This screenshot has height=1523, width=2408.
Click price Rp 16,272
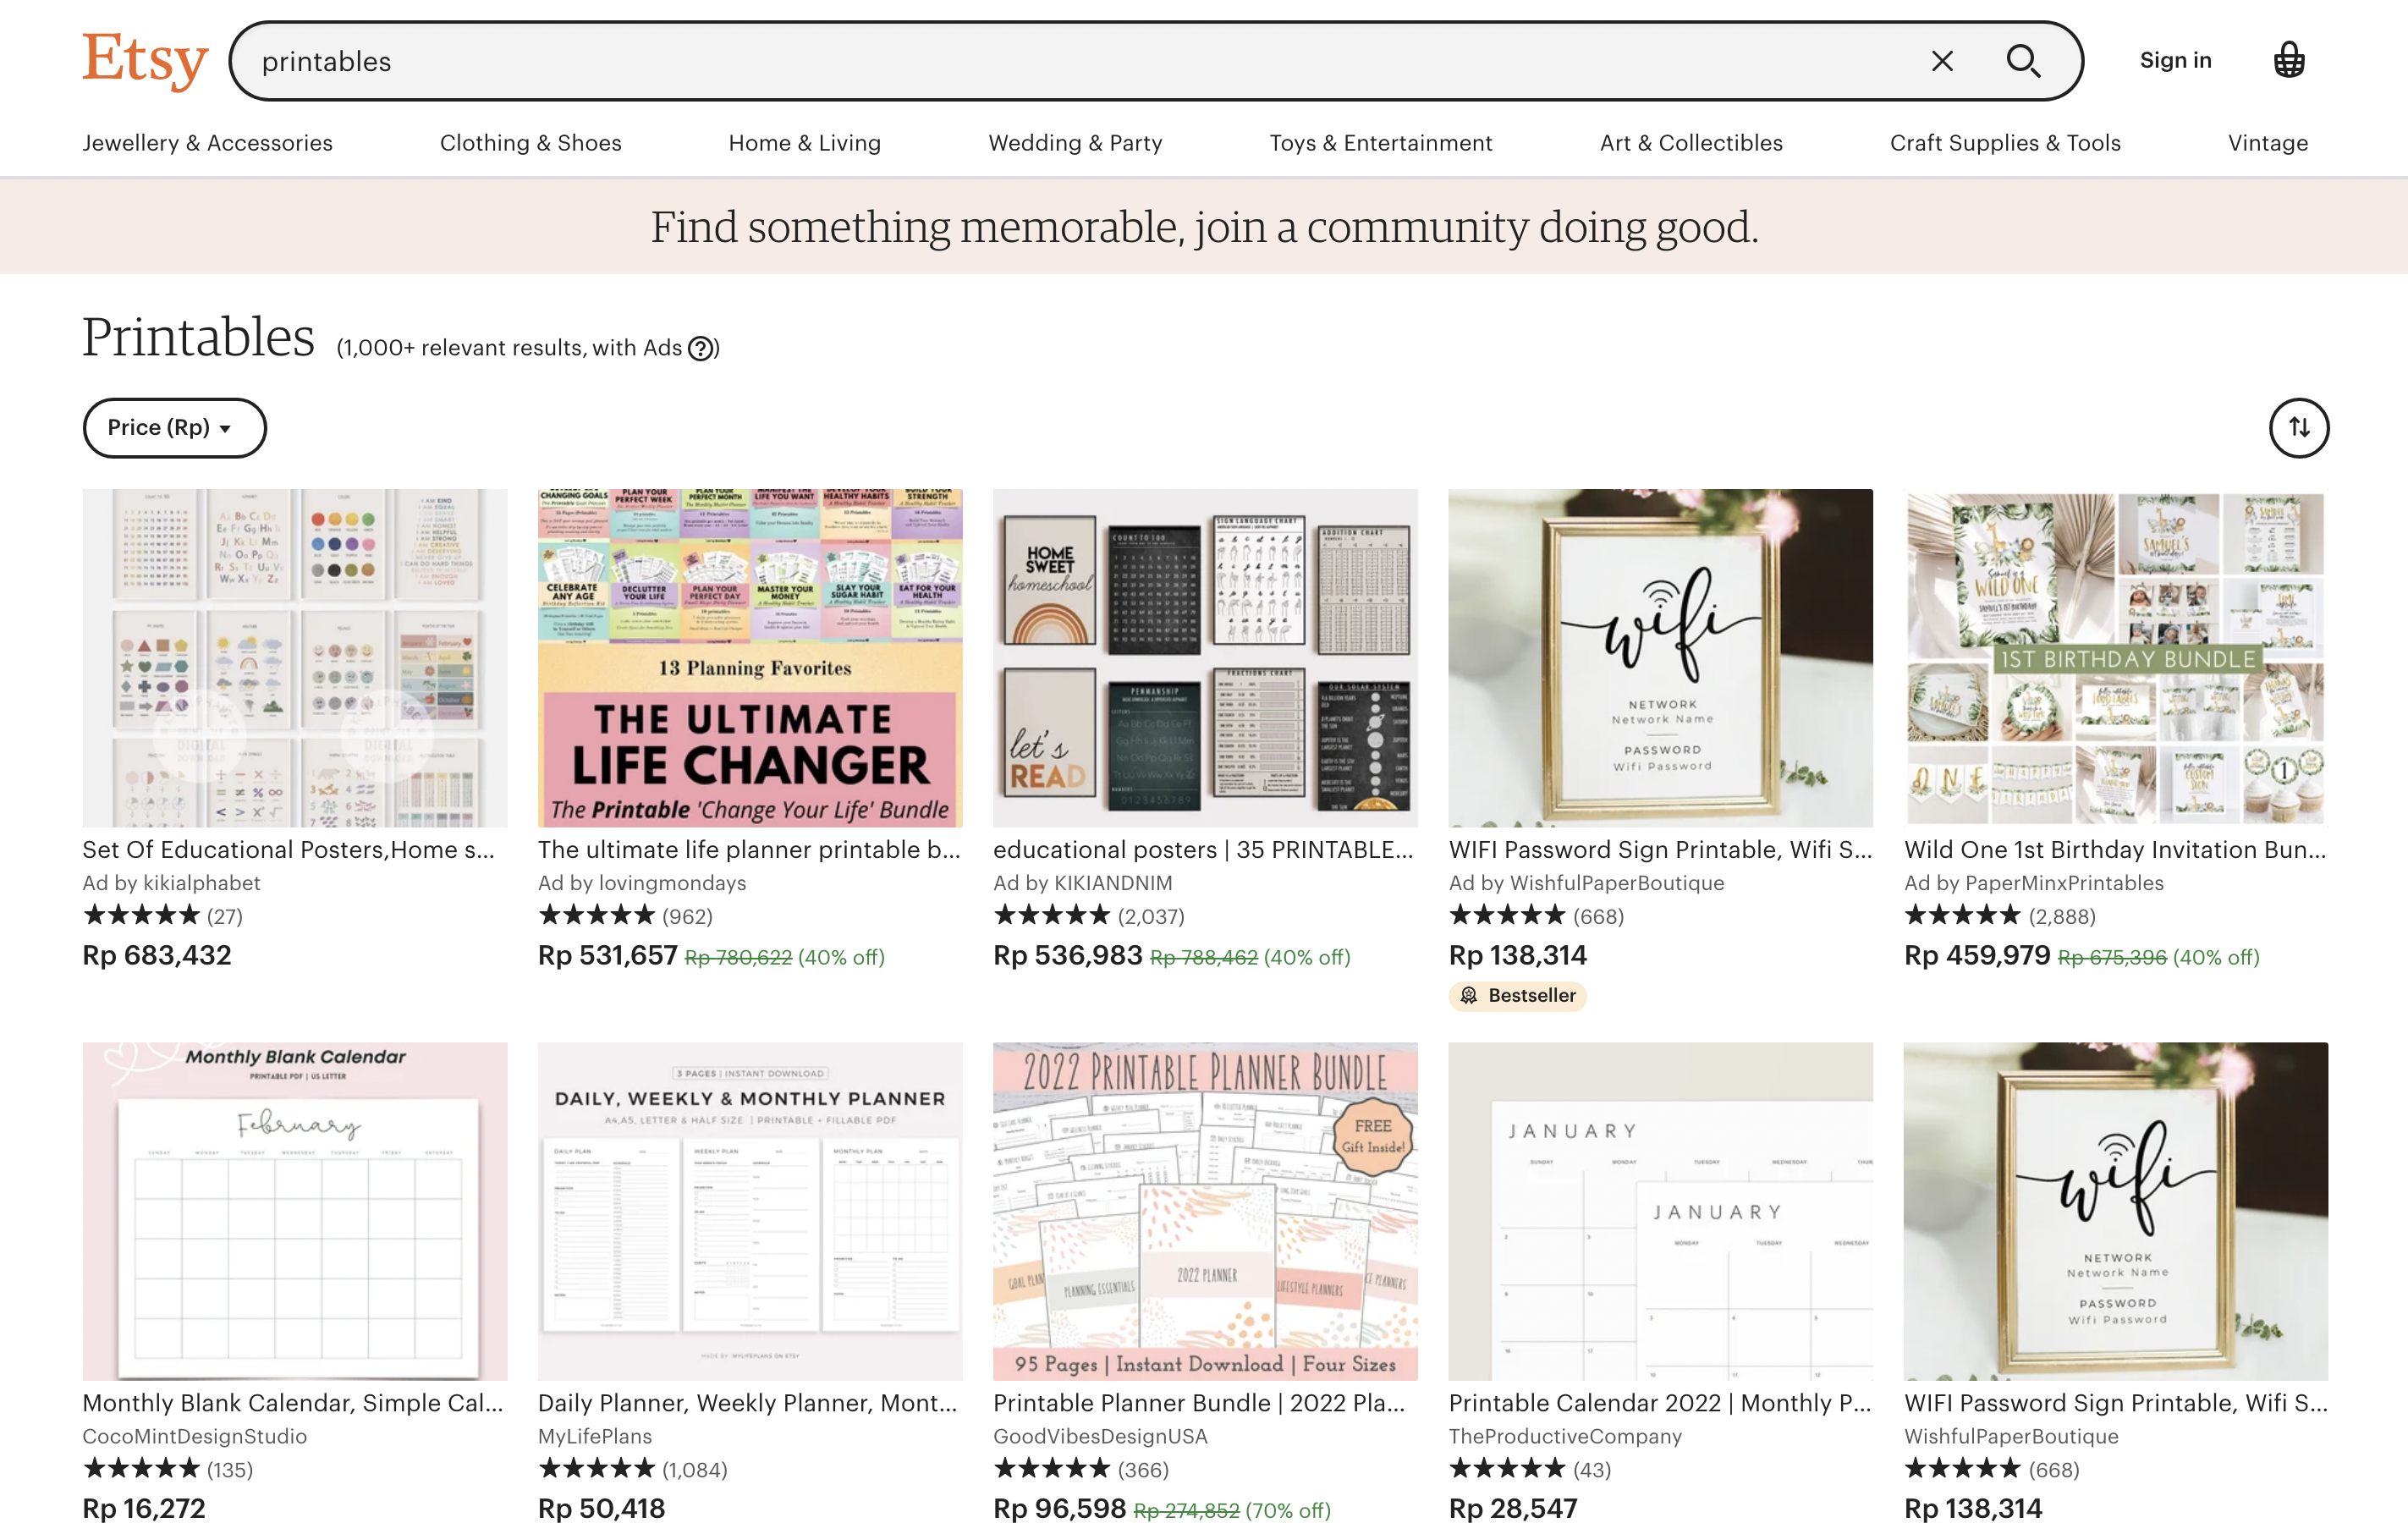pos(144,1507)
